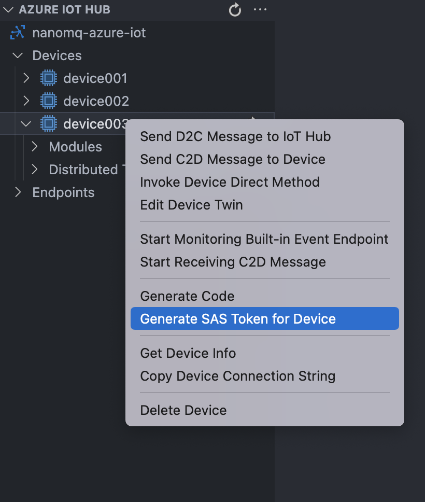Select Generate SAS Token for Device
This screenshot has height=502, width=425.
pyautogui.click(x=238, y=319)
